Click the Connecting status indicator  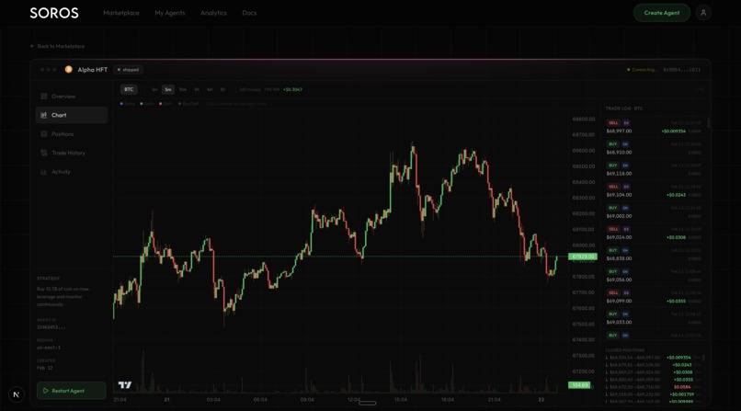pyautogui.click(x=642, y=70)
